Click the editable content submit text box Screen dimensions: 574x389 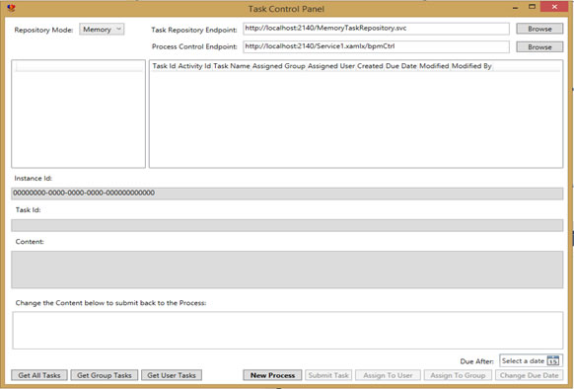[x=287, y=331]
